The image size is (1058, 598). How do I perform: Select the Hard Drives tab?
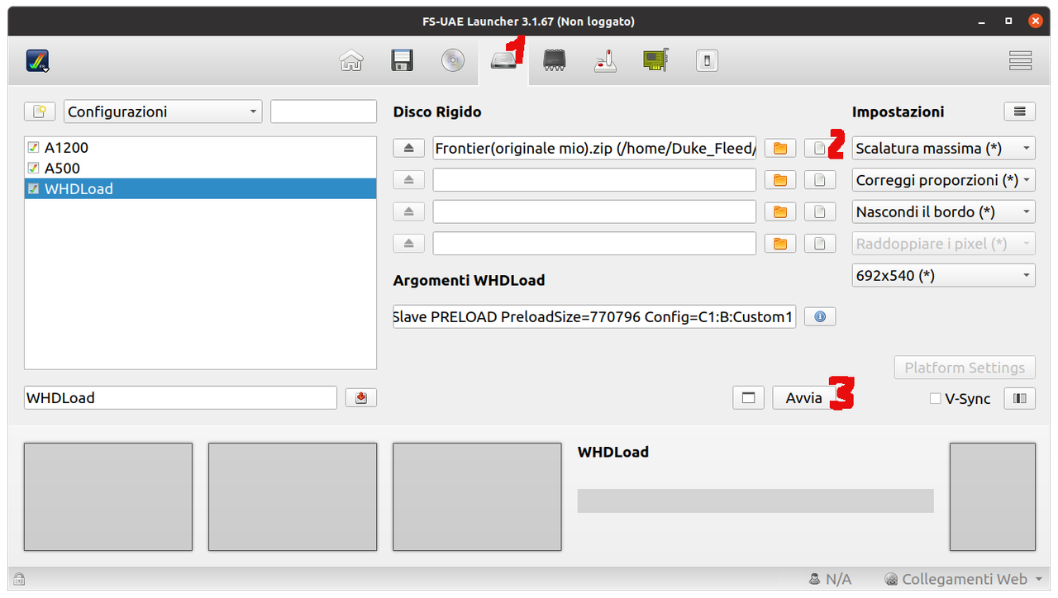503,60
